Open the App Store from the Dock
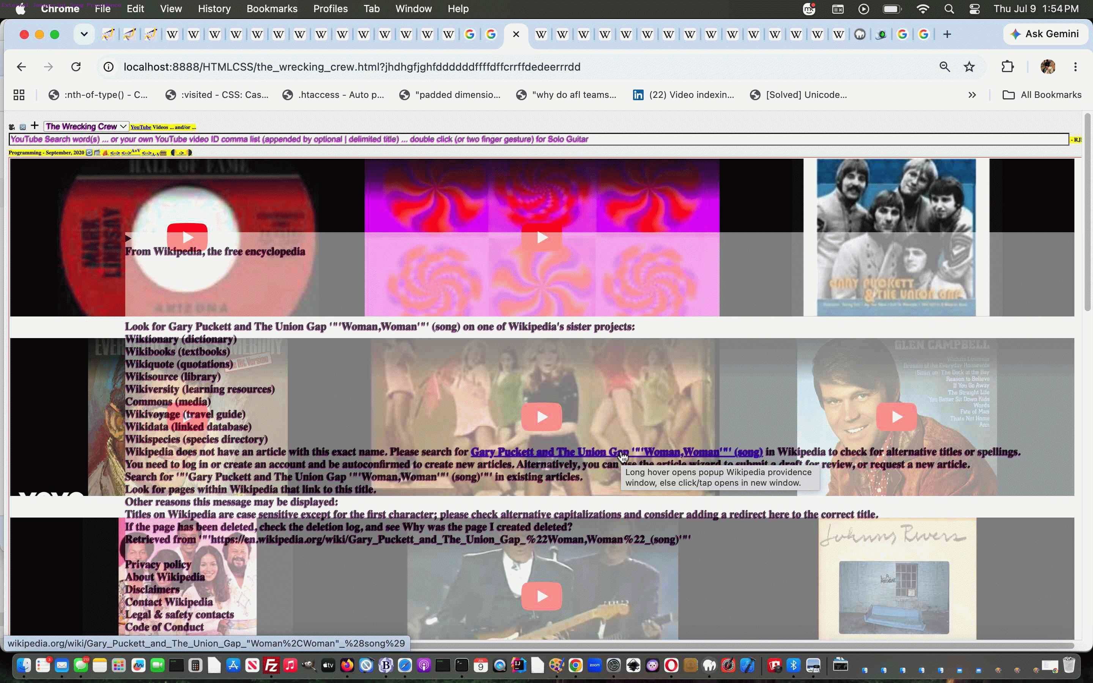Screen dimensions: 1093x683 click(233, 666)
